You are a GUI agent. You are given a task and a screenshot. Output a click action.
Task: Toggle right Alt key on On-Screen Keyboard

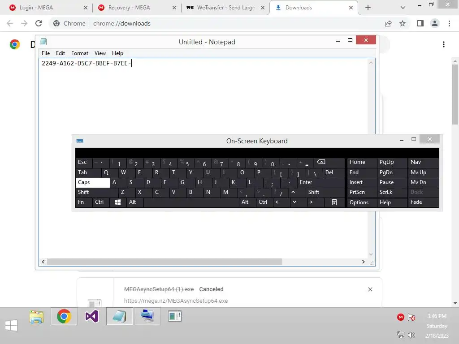[x=247, y=202]
